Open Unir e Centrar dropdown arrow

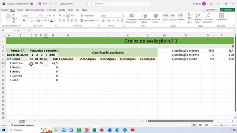point(97,21)
